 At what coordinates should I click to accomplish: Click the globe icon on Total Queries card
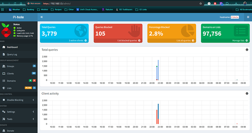(x=81, y=31)
